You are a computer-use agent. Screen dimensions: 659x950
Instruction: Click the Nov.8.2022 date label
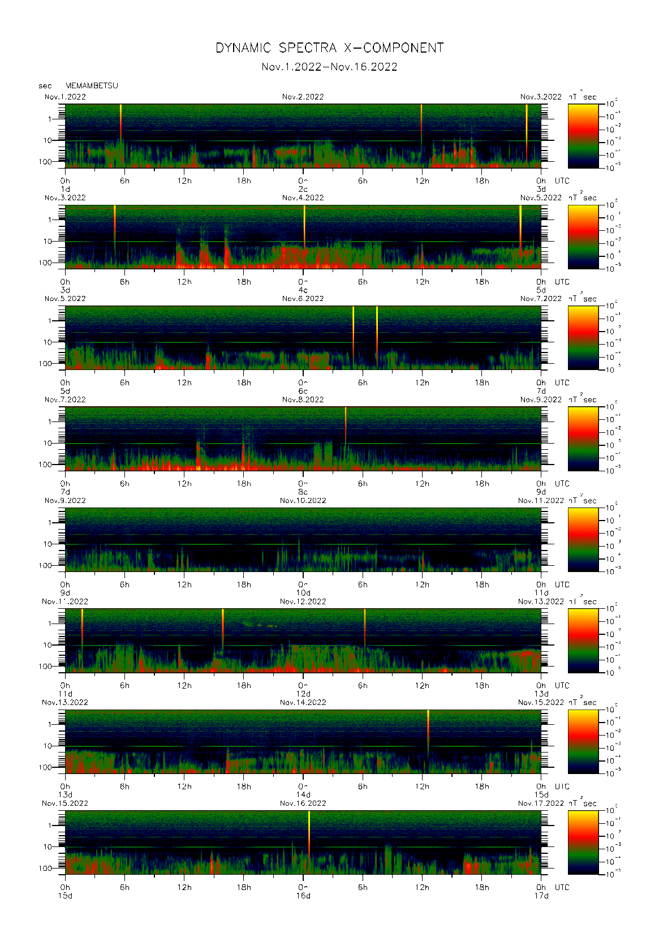pyautogui.click(x=303, y=399)
